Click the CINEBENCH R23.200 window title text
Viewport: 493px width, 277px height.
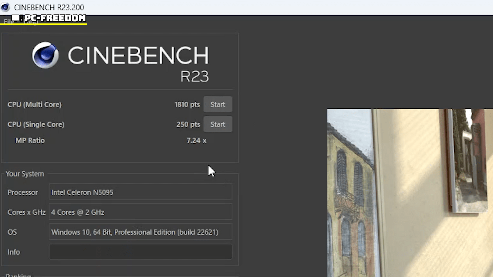pos(49,7)
